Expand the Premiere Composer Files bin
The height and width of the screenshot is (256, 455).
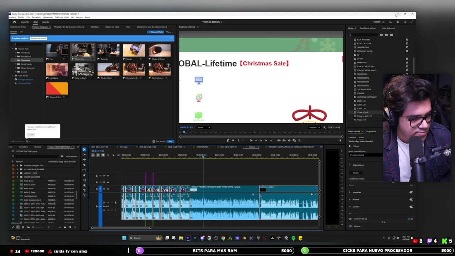point(17,165)
